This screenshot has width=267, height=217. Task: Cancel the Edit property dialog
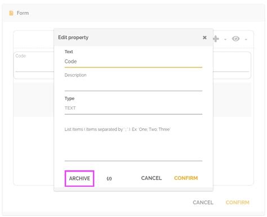point(152,178)
